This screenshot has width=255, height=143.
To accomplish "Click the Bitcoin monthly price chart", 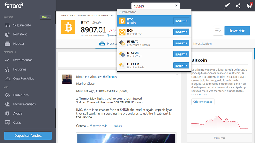I will click(219, 122).
